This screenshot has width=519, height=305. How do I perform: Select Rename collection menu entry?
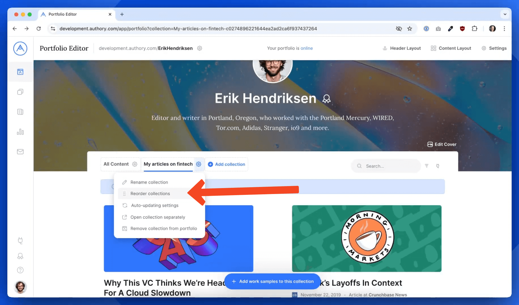149,182
